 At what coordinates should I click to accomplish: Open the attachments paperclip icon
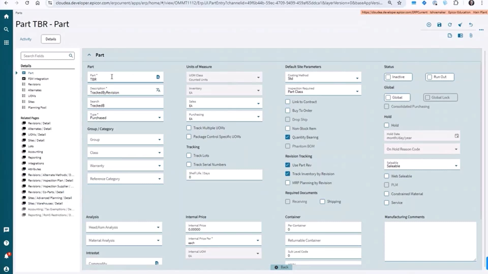(x=471, y=36)
